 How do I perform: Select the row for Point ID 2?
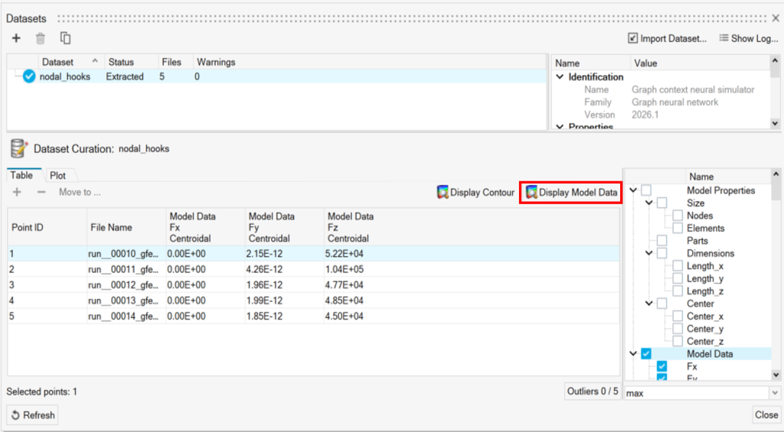click(x=313, y=269)
